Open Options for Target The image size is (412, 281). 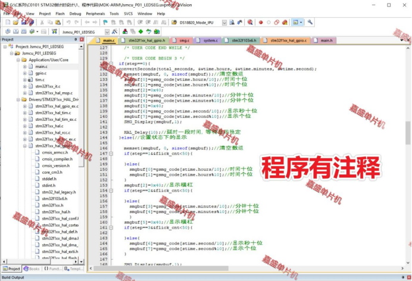point(114,32)
